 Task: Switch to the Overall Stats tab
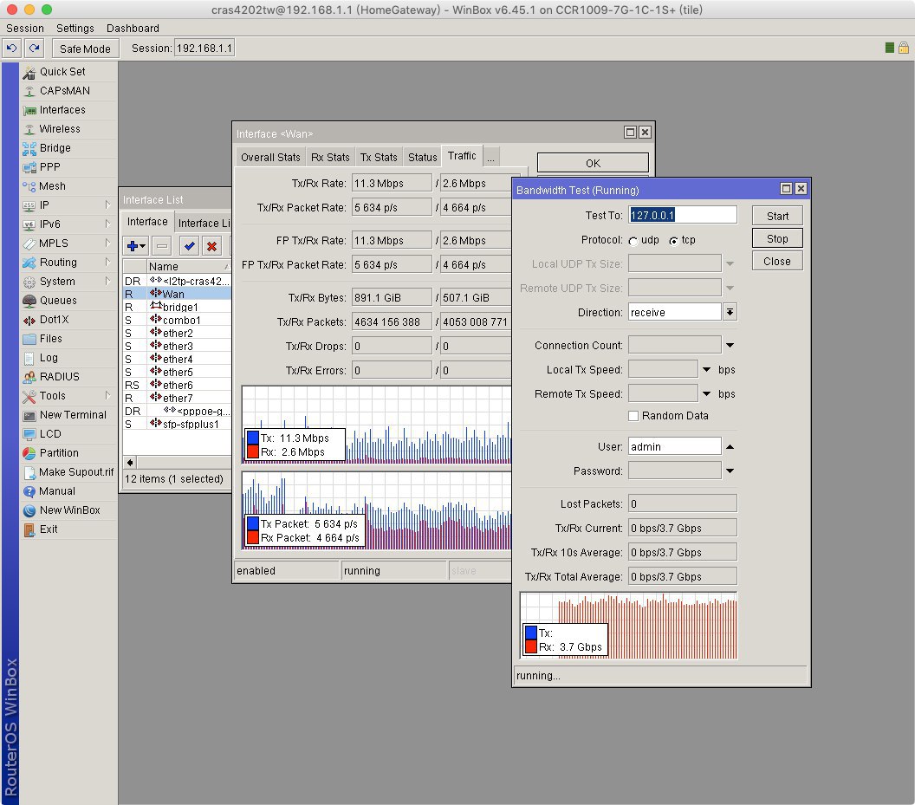(x=270, y=157)
